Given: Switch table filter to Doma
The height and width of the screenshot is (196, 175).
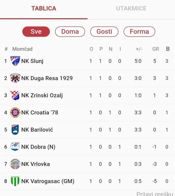Looking at the screenshot, I should pyautogui.click(x=70, y=31).
